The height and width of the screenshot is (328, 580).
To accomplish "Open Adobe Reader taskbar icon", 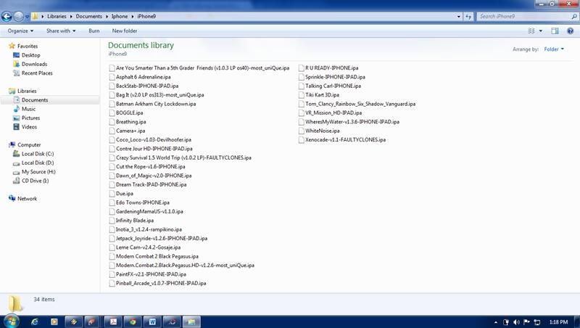I will 113,321.
